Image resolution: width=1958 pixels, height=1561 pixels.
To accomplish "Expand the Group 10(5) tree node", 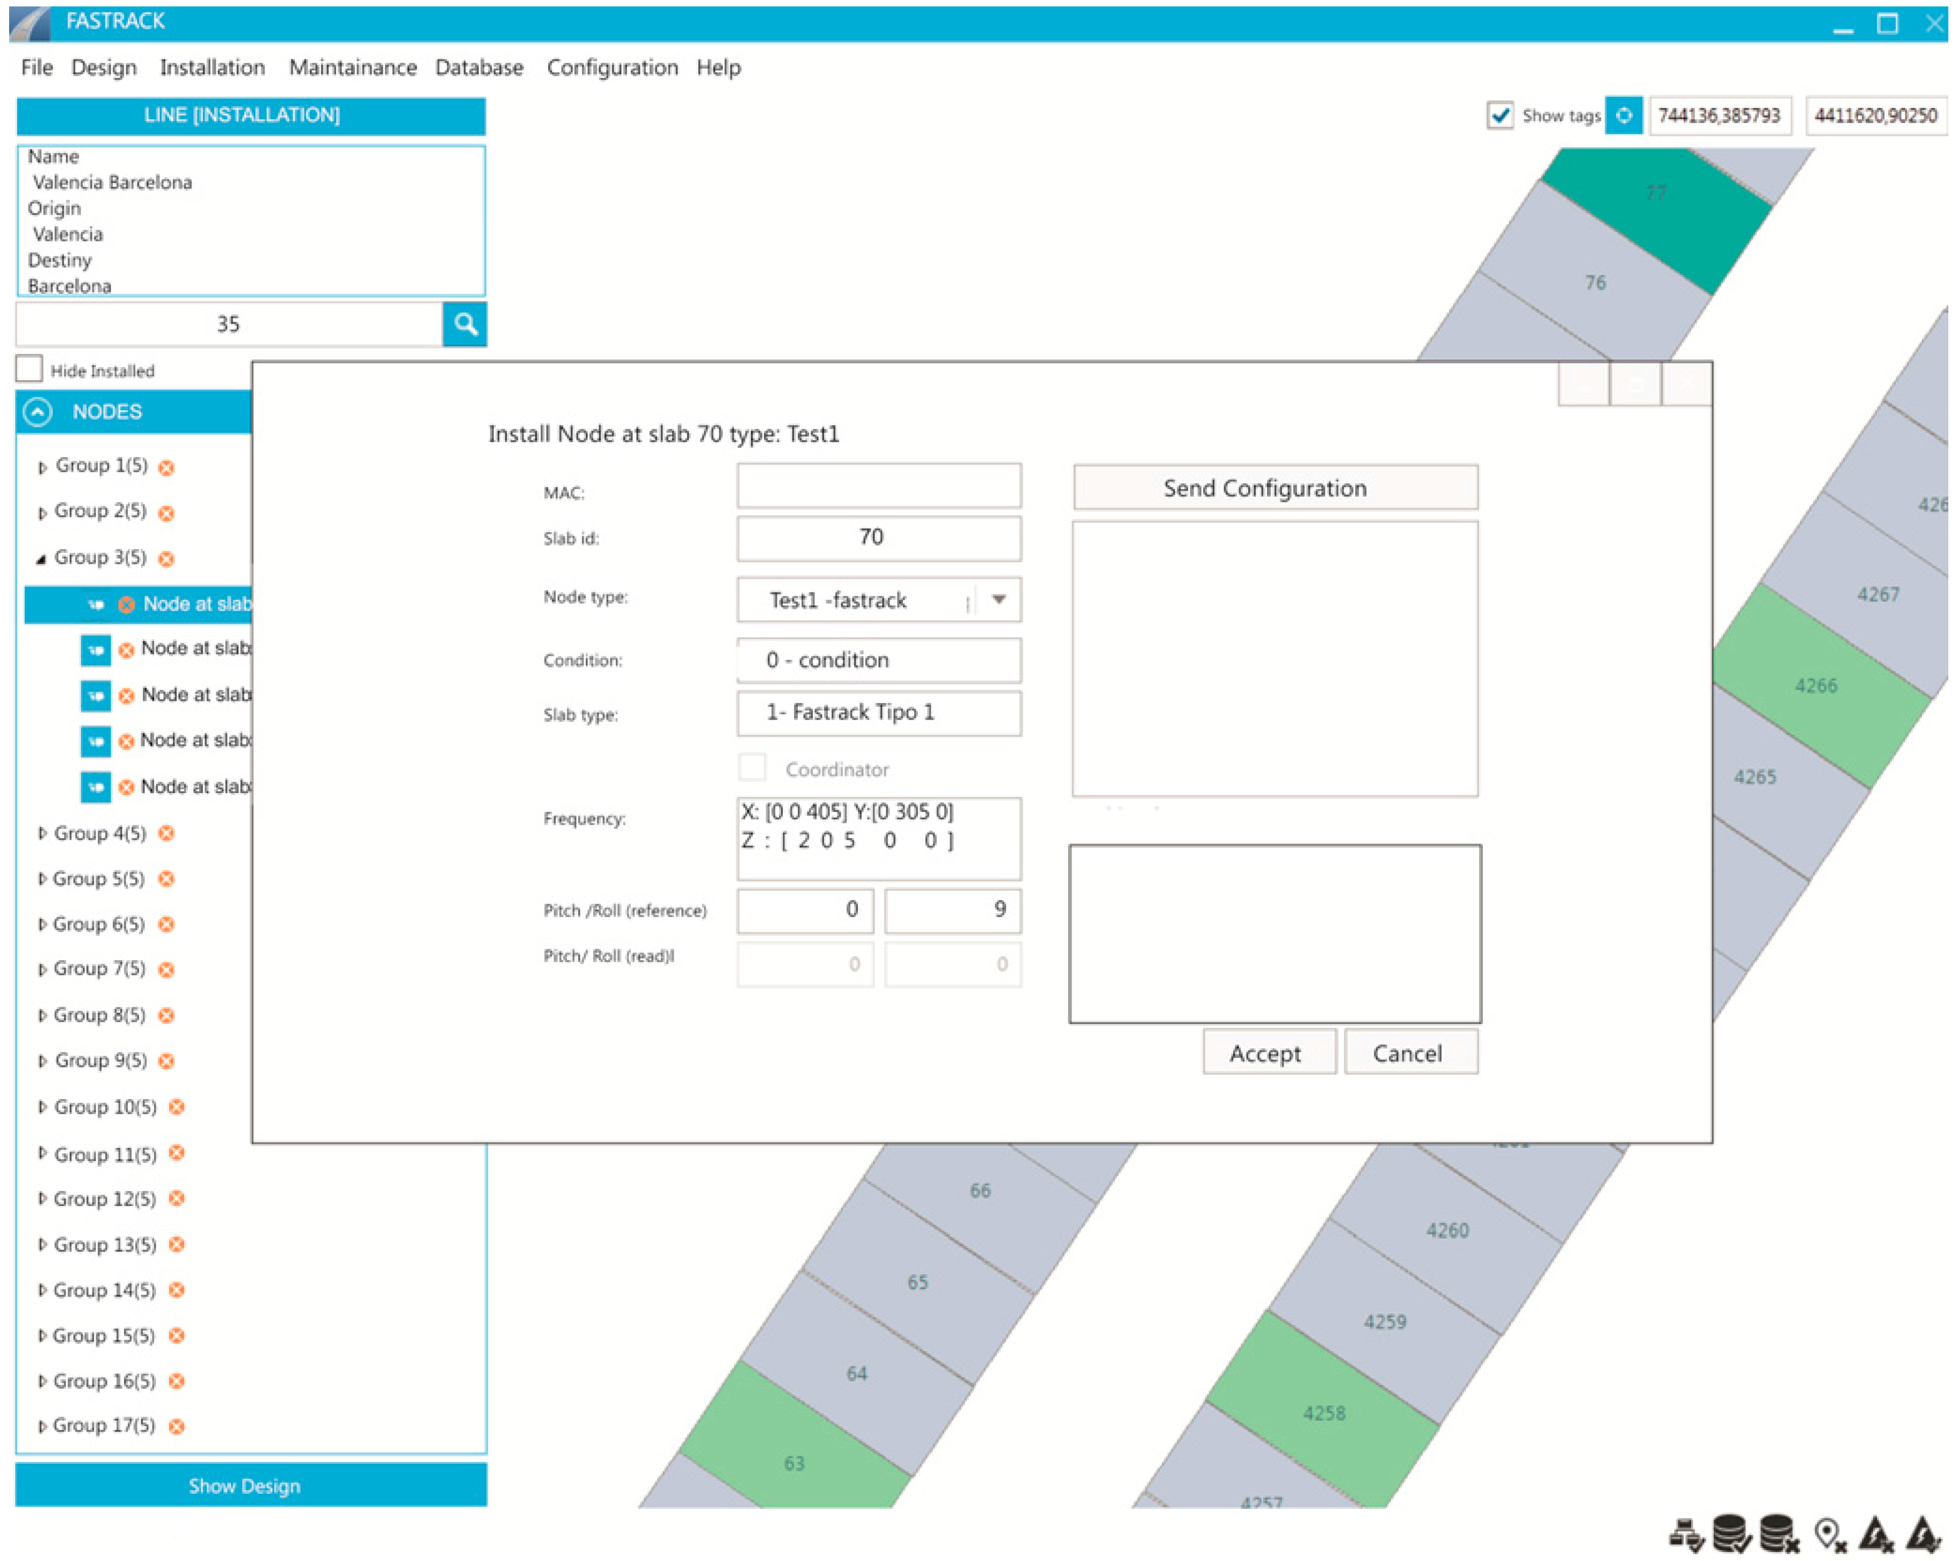I will (x=42, y=1107).
